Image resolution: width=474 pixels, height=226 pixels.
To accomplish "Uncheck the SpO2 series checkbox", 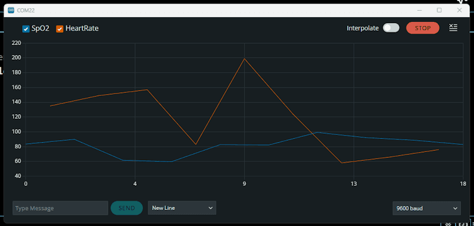I will coord(26,29).
